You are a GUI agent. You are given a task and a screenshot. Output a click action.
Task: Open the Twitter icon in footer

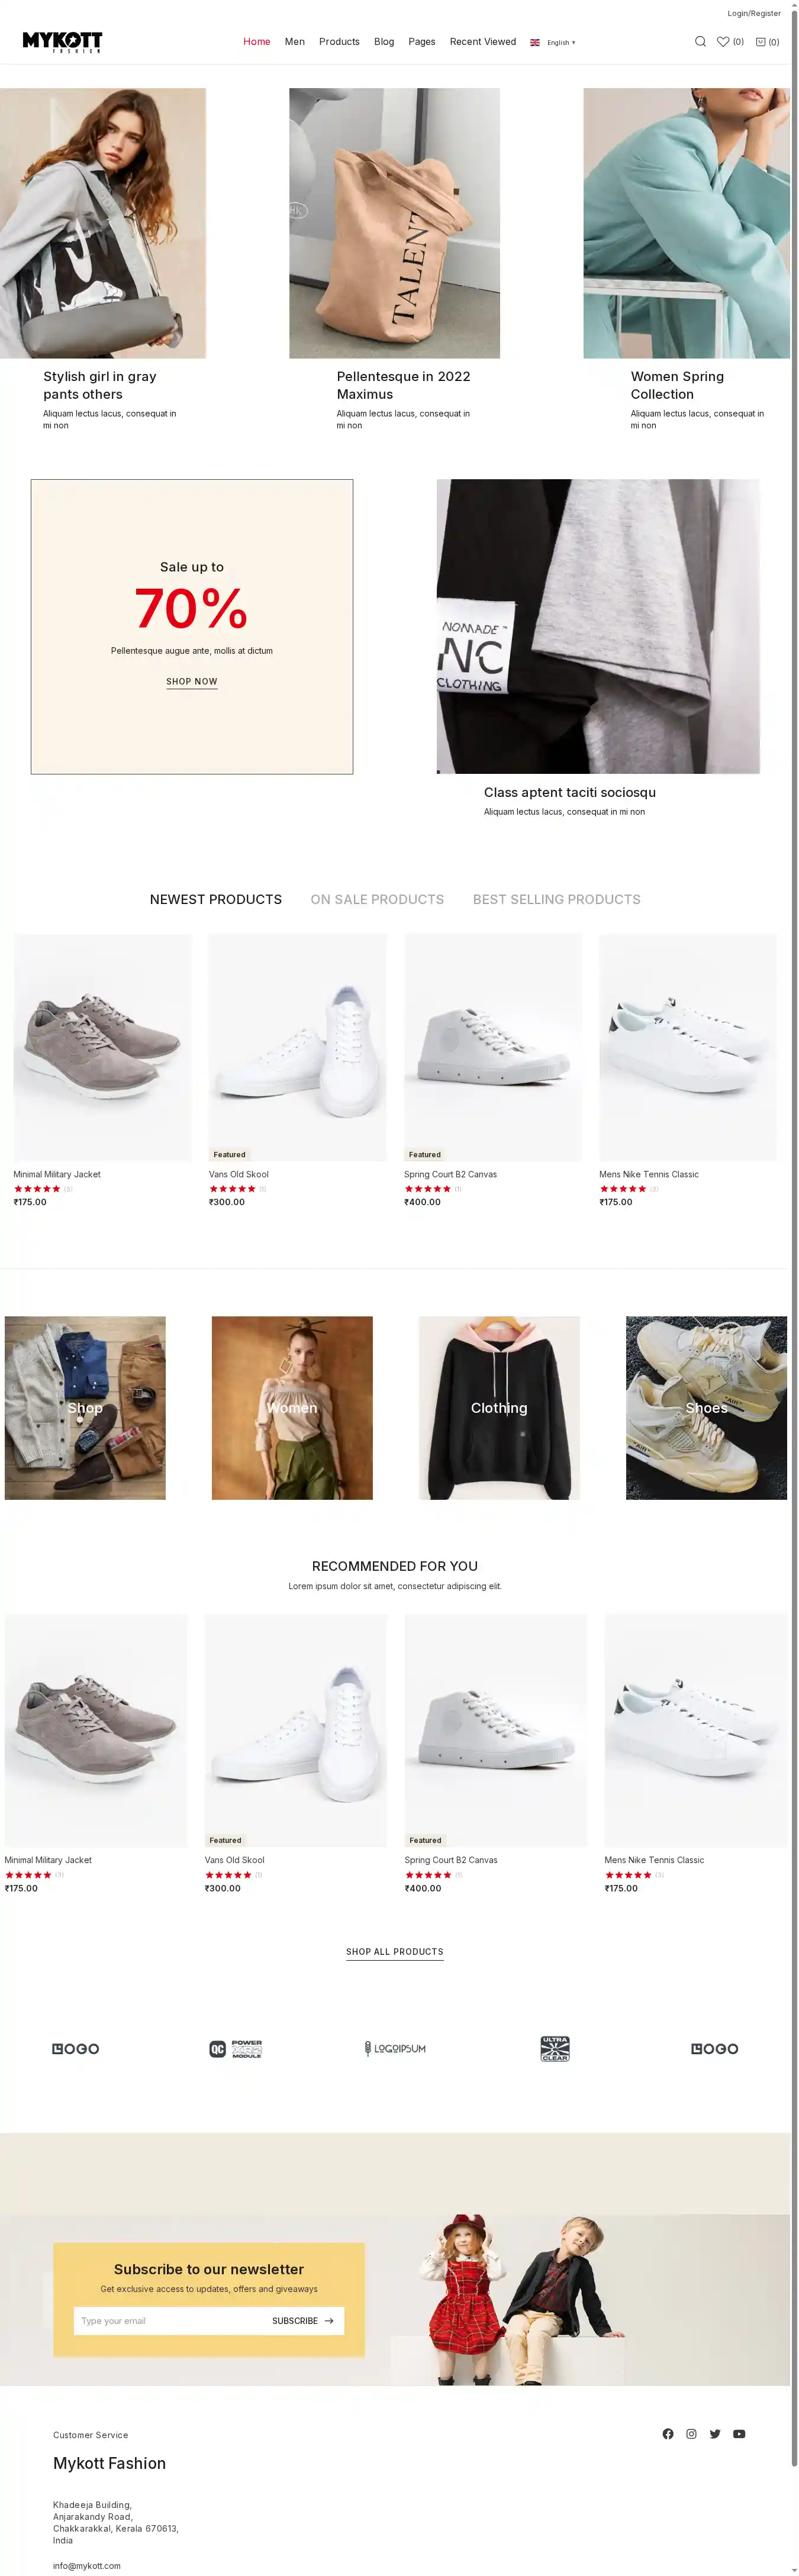[715, 2433]
